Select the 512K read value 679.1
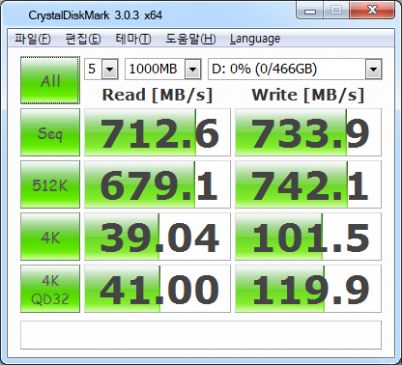Screen dimensions: 402x365 [158, 184]
